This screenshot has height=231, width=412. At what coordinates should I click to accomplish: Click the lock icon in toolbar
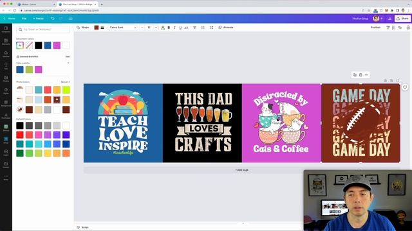[x=408, y=28]
